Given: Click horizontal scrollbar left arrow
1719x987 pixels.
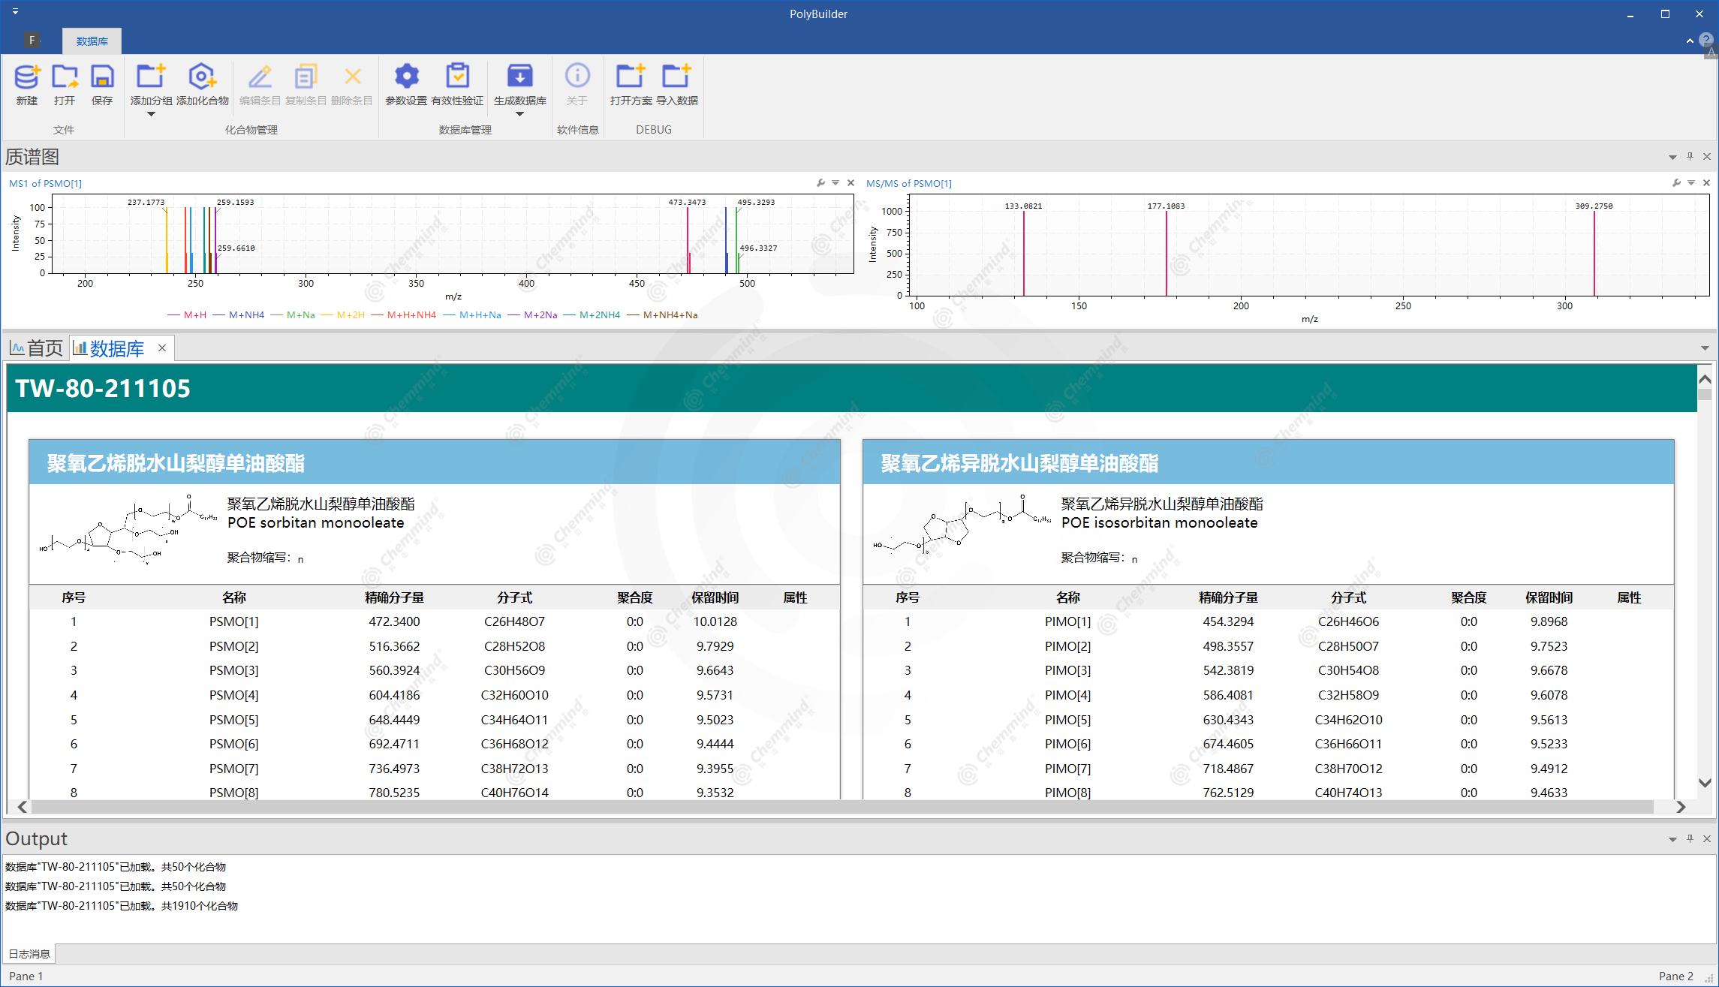Looking at the screenshot, I should (x=23, y=807).
